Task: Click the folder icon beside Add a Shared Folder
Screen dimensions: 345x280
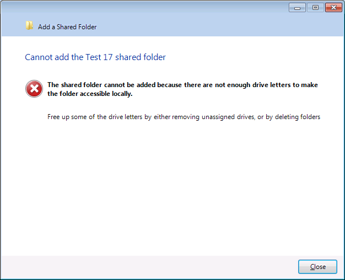Action: [29, 25]
